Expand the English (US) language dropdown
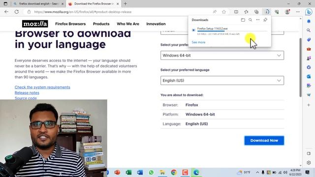The image size is (315, 177). (x=222, y=81)
